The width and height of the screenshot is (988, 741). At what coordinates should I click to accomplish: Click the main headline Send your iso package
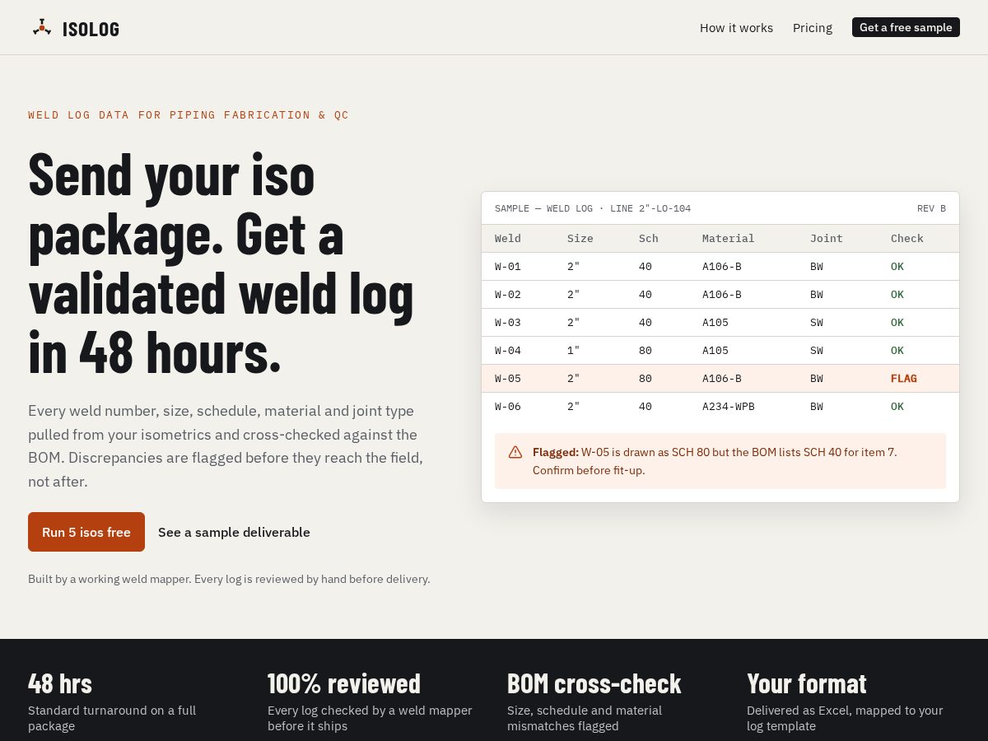tap(221, 263)
